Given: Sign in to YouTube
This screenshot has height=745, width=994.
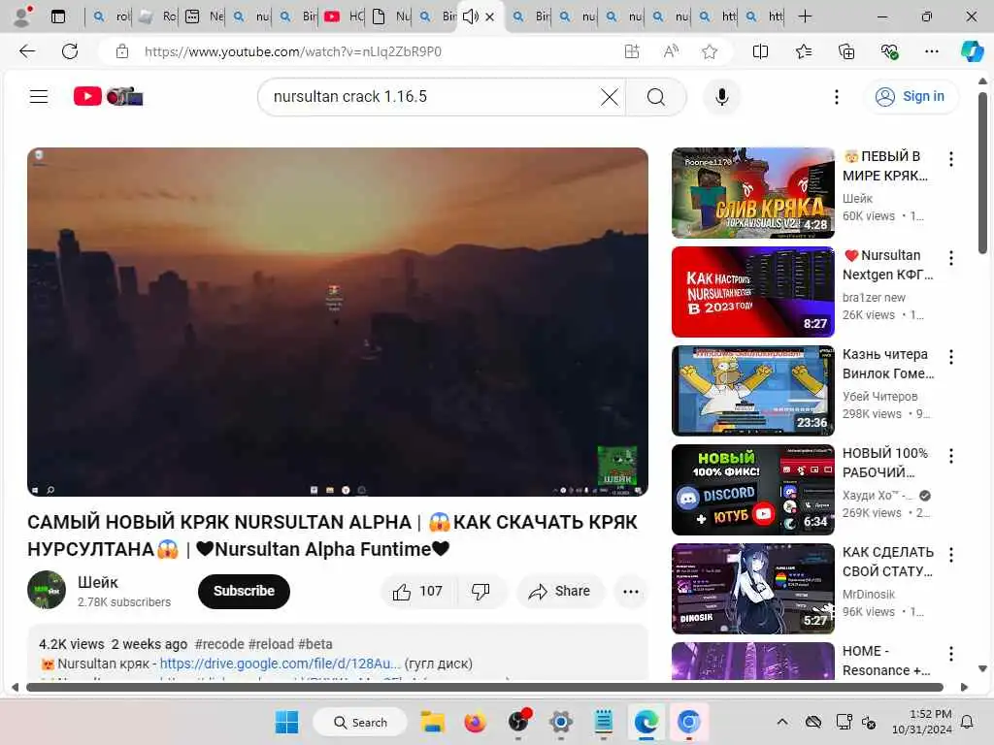Looking at the screenshot, I should [x=910, y=96].
